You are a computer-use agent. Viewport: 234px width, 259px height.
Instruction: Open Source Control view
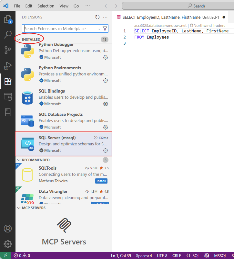(8, 50)
